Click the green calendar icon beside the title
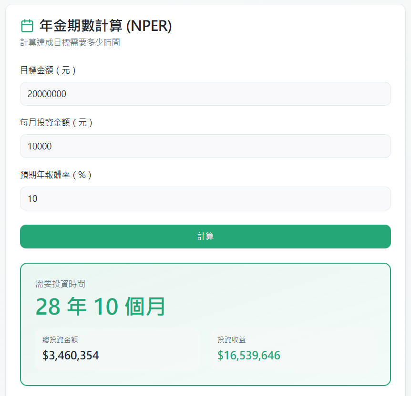 tap(26, 27)
